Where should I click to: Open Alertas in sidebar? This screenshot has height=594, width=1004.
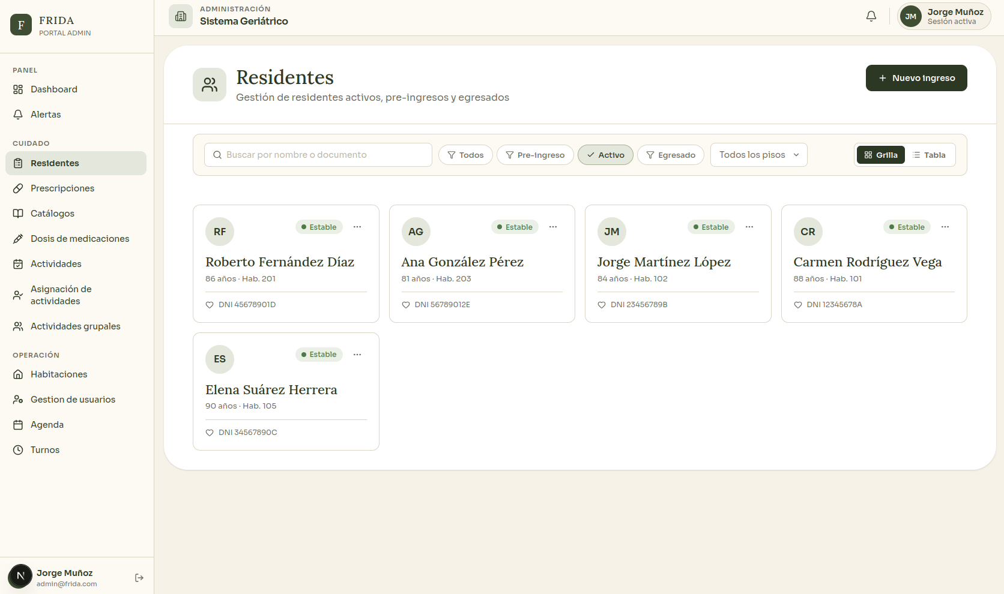[76, 115]
